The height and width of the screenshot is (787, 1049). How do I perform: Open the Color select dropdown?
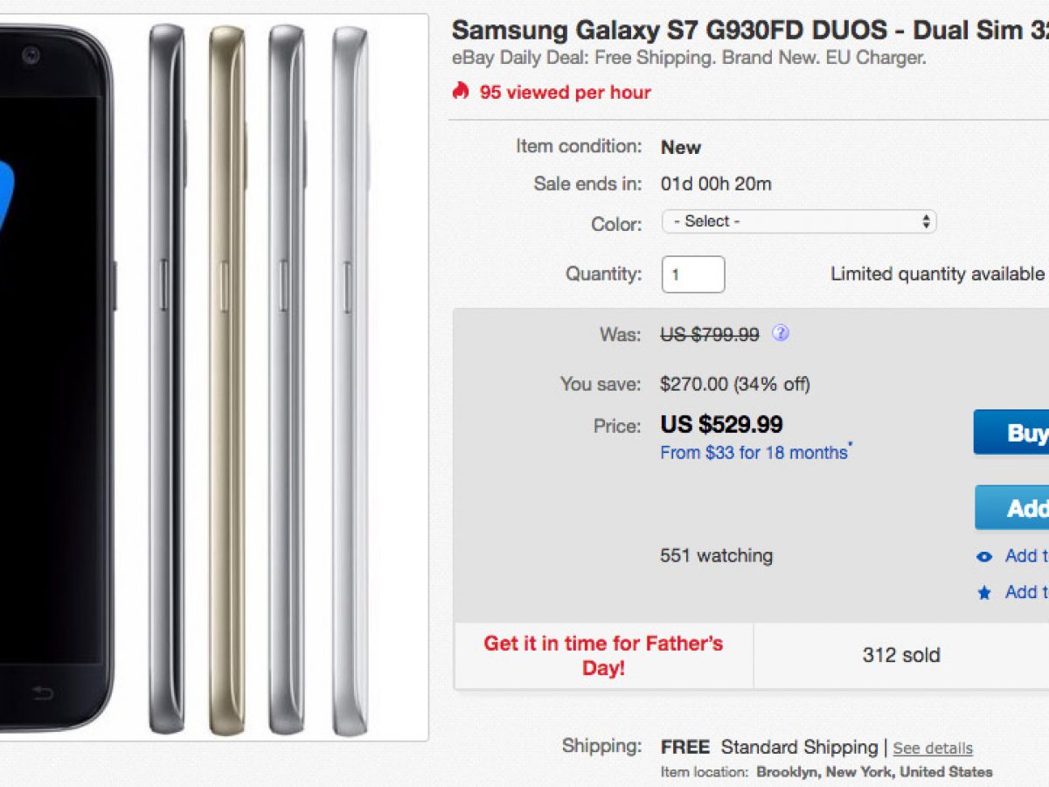[x=798, y=222]
